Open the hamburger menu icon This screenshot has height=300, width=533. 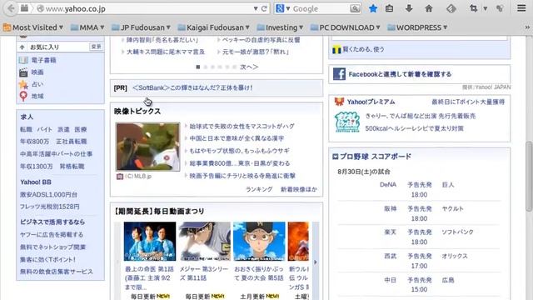point(521,8)
